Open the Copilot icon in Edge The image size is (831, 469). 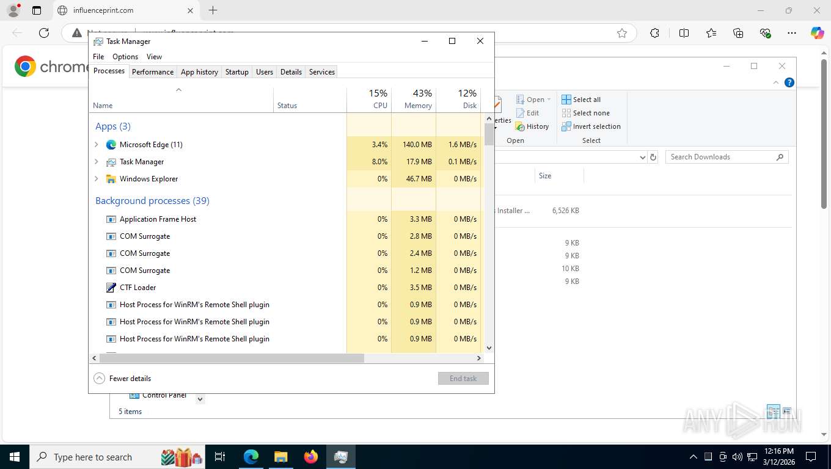click(x=817, y=33)
